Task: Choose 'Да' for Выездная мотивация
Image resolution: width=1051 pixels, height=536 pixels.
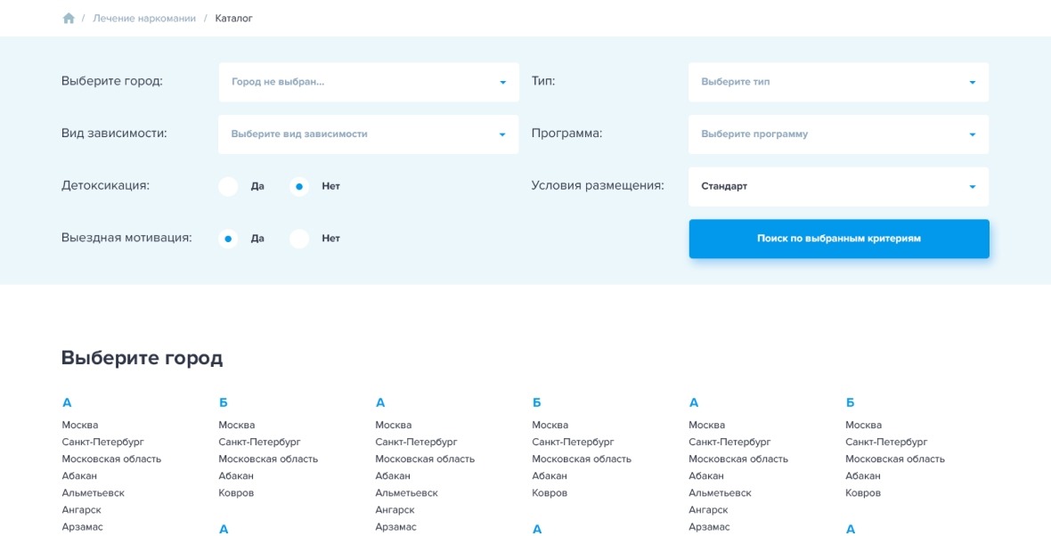Action: pos(229,239)
